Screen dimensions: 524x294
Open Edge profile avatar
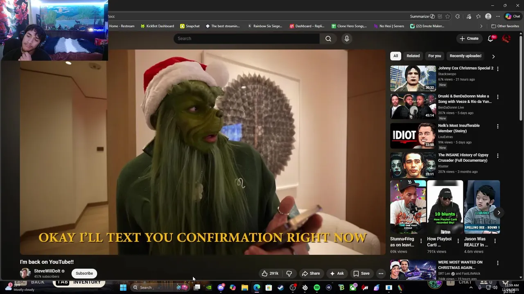[488, 16]
